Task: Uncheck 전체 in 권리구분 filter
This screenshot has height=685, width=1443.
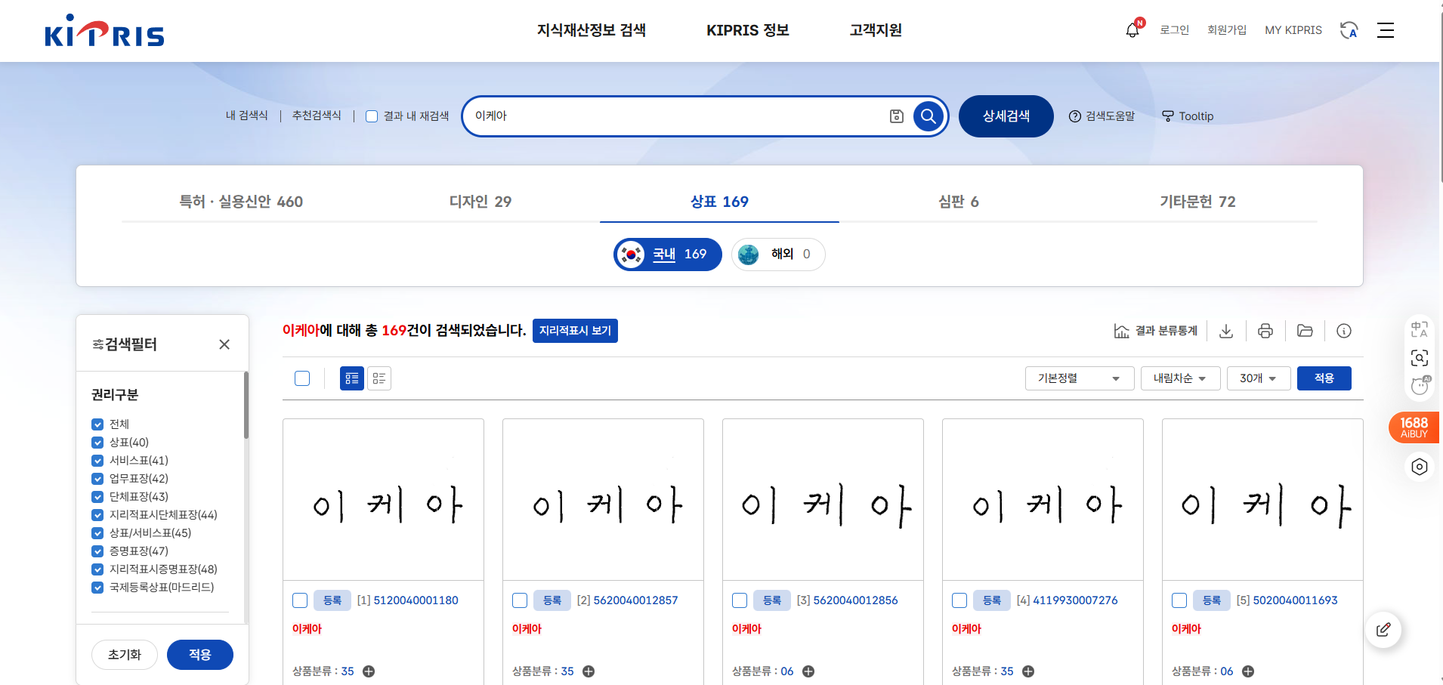Action: click(x=97, y=424)
